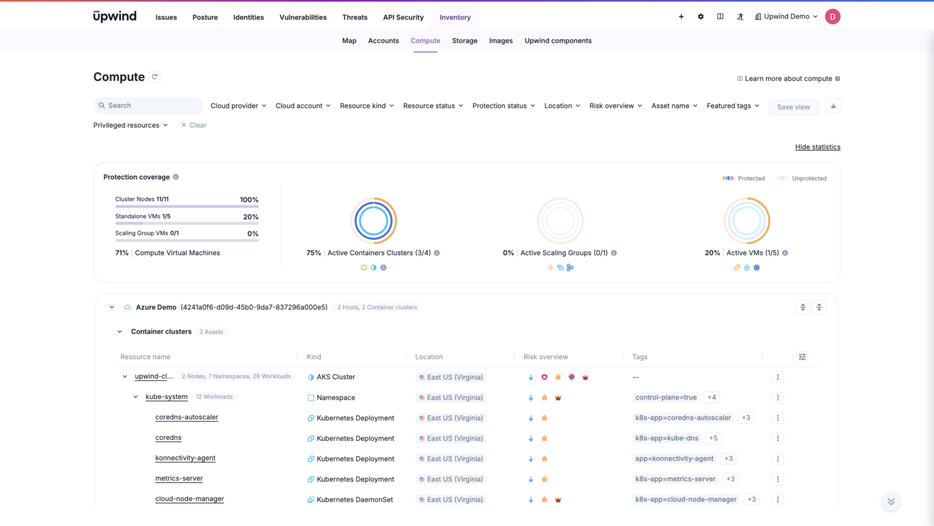Image resolution: width=934 pixels, height=526 pixels.
Task: Switch to the Vulnerabilities tab
Action: (x=303, y=17)
